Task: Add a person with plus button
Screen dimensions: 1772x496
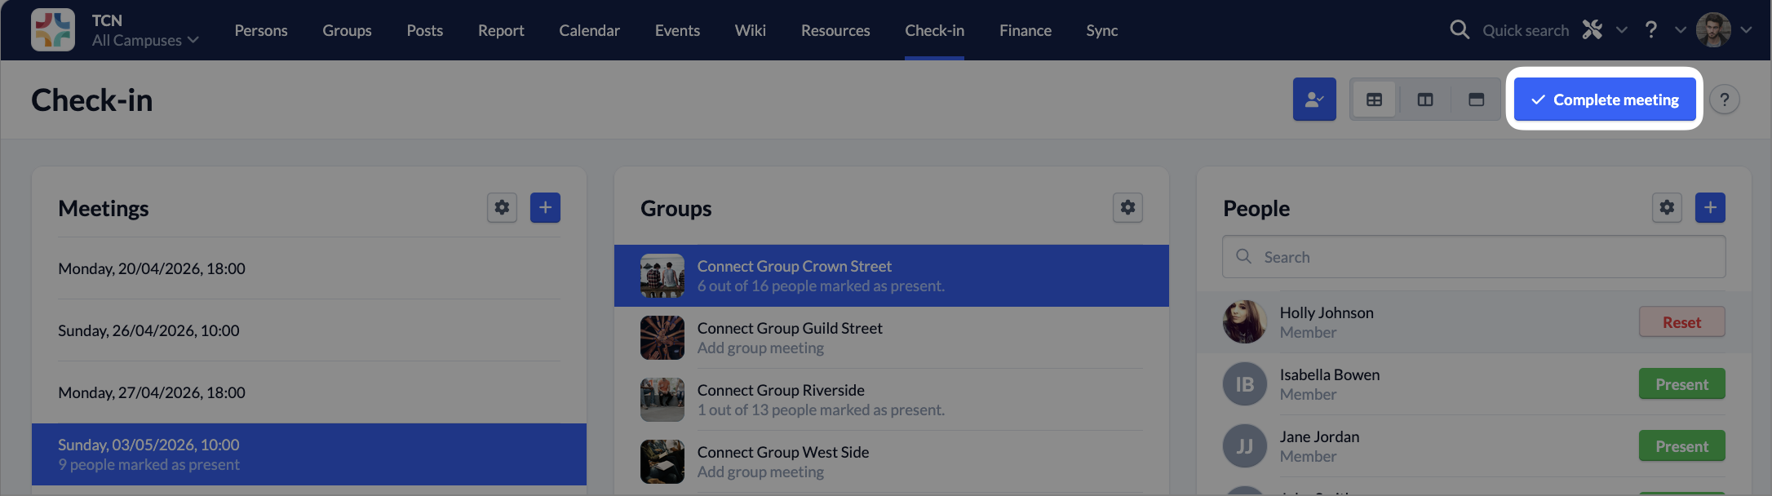Action: click(x=1710, y=208)
